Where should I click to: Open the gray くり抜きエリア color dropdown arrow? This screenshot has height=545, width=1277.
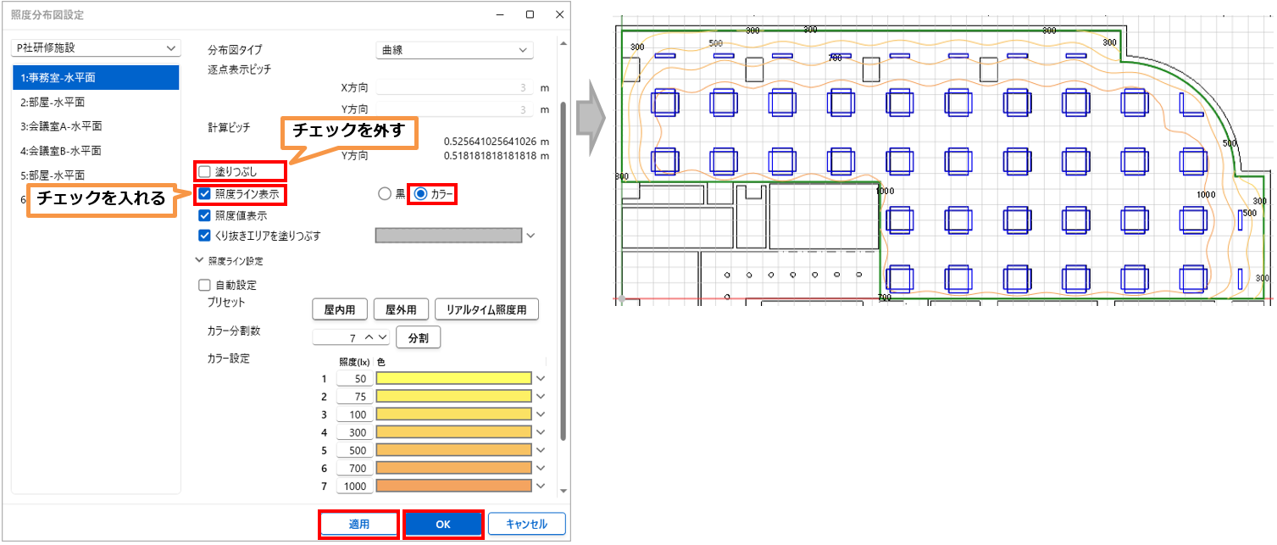click(531, 236)
